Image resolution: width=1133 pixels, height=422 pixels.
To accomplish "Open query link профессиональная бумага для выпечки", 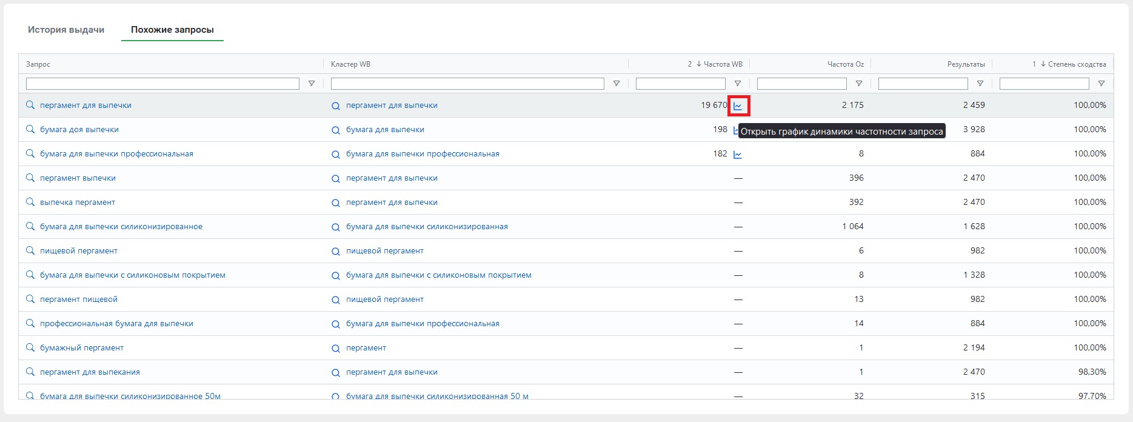I will pos(116,324).
